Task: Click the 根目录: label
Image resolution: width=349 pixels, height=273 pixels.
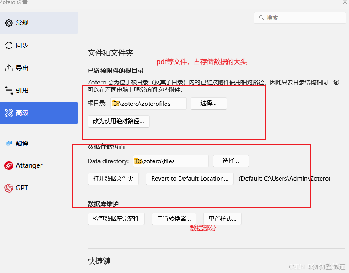Action: 97,103
